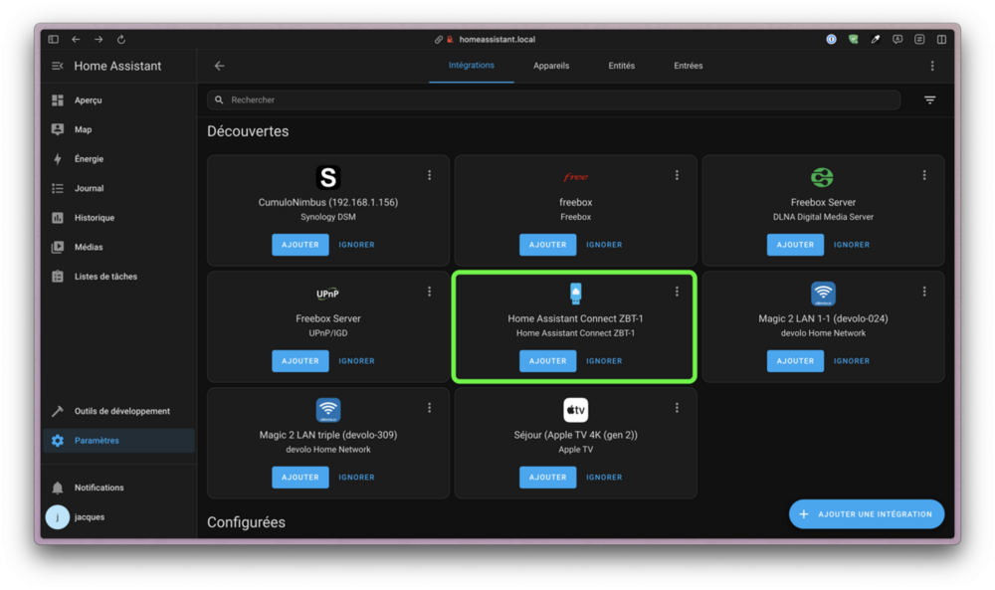Go forward with the browser forward arrow
Viewport: 995px width, 590px height.
pos(99,40)
